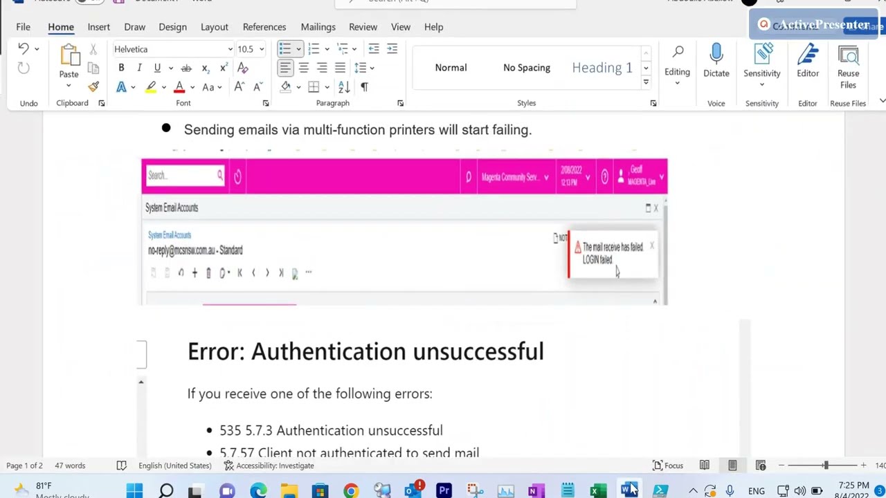Click the Multilevel List icon
Viewport: 886px width, 498px height.
point(342,48)
